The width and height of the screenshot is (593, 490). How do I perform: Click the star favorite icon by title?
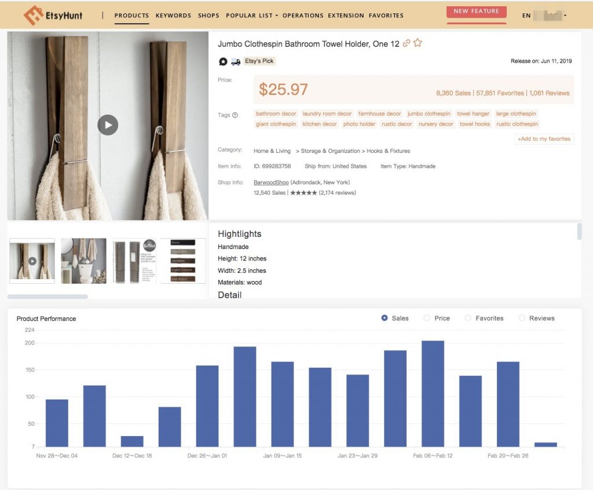[x=418, y=43]
